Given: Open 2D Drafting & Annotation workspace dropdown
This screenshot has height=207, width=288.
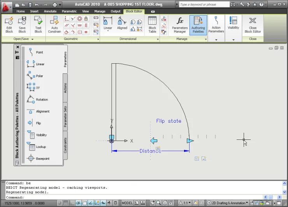Looking at the screenshot, I should (228, 203).
